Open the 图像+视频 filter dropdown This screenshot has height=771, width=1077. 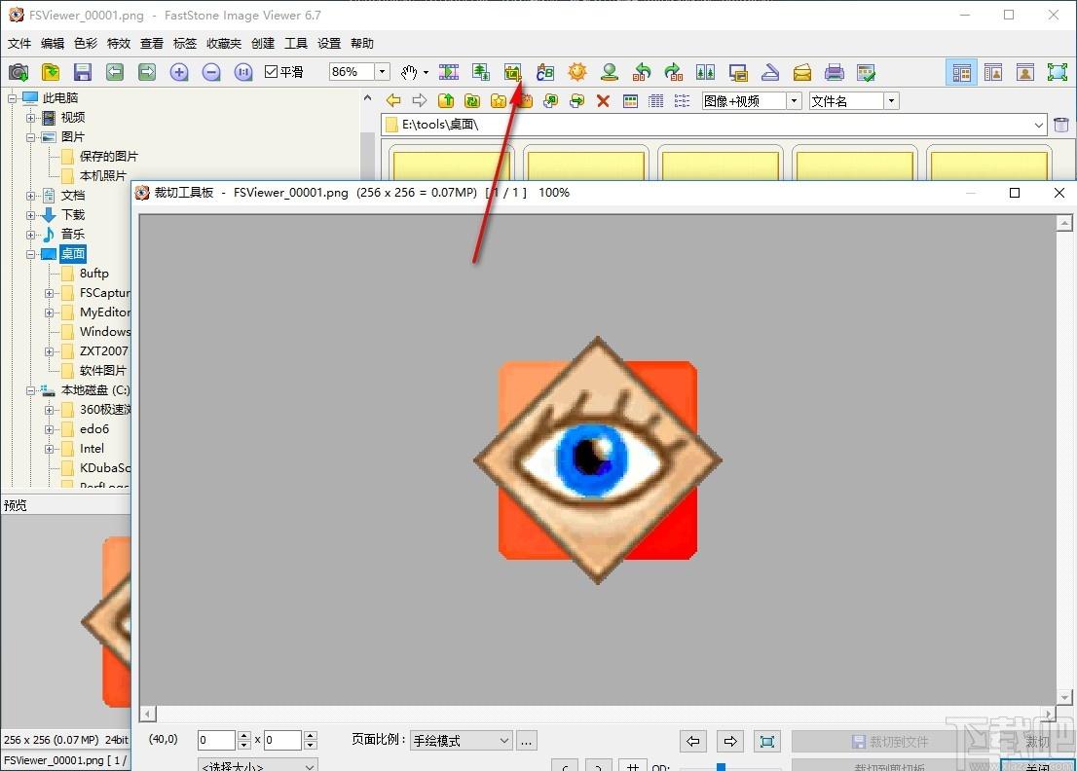click(x=794, y=101)
